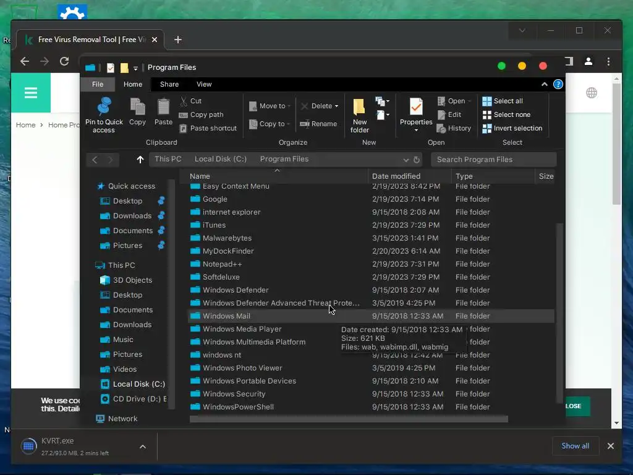633x475 pixels.
Task: Click the green window control circle
Action: coord(501,66)
